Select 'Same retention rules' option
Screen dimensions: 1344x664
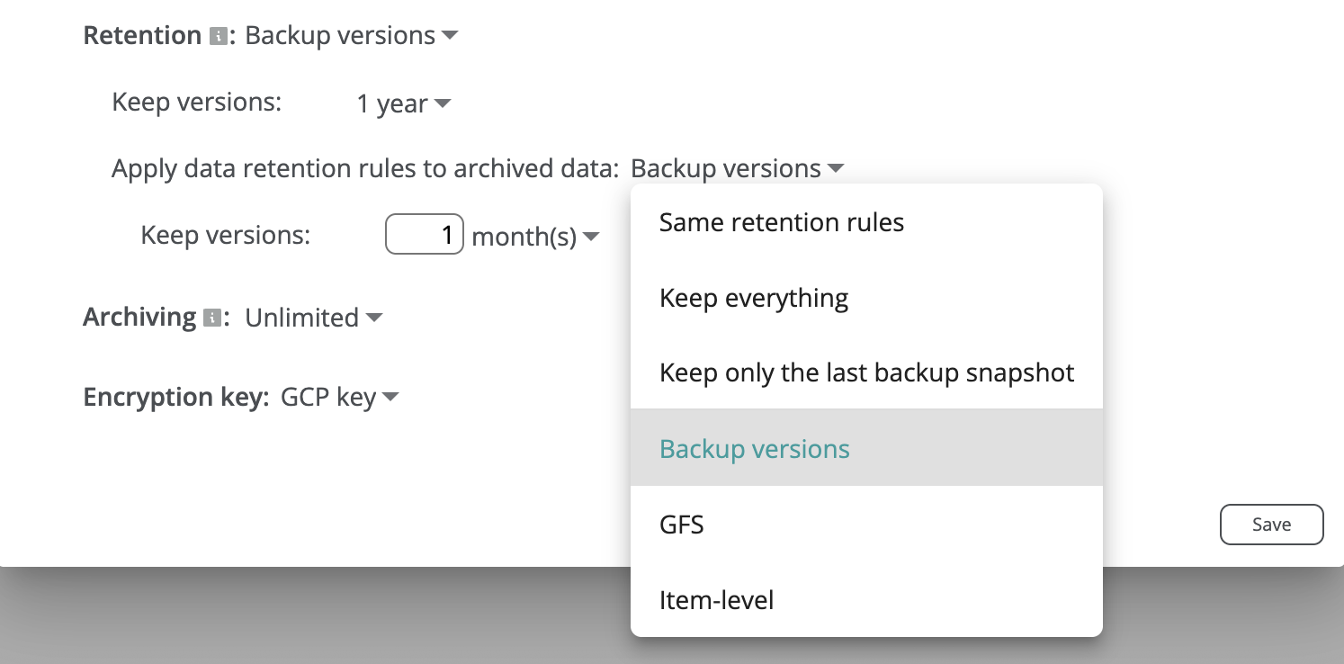(781, 222)
